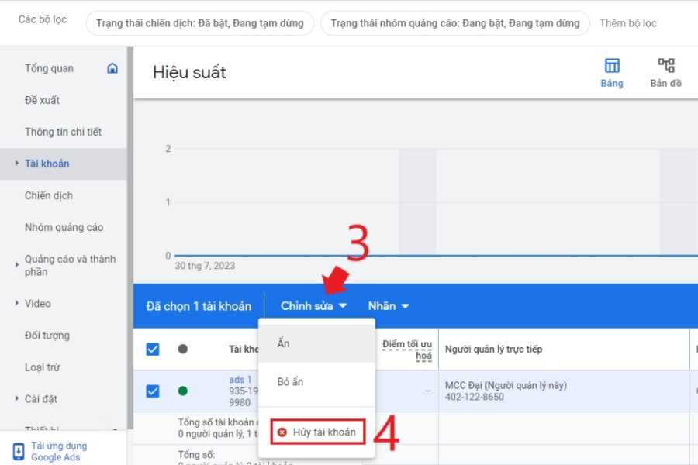Click Tải ứng dụng Google Ads link
The width and height of the screenshot is (698, 465).
pos(59,451)
